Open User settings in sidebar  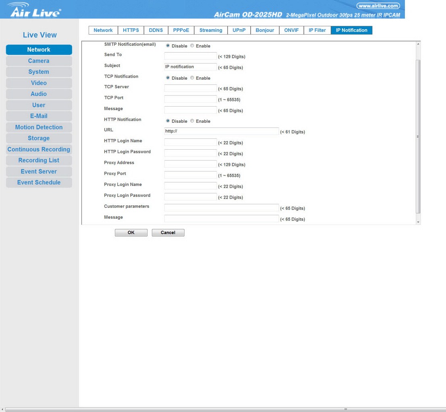click(39, 105)
